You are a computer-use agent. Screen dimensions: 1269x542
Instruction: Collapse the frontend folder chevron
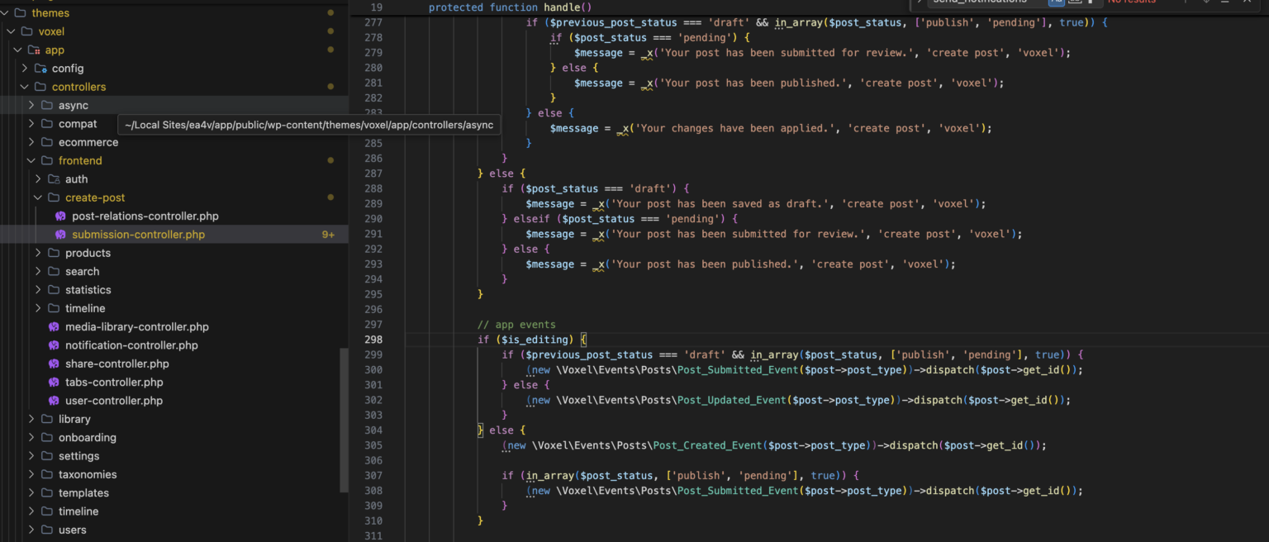click(x=31, y=161)
